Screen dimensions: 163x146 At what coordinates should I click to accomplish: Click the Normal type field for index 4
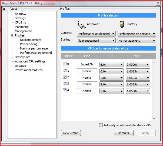point(87,91)
